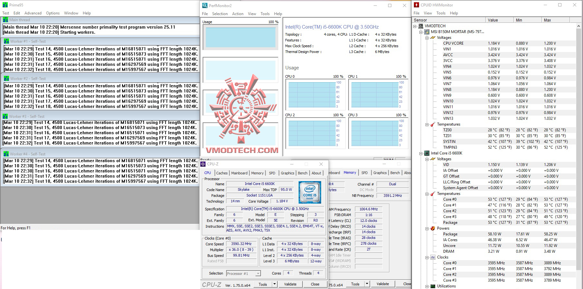Click the Tools button in front CPU-Z window

tap(263, 284)
